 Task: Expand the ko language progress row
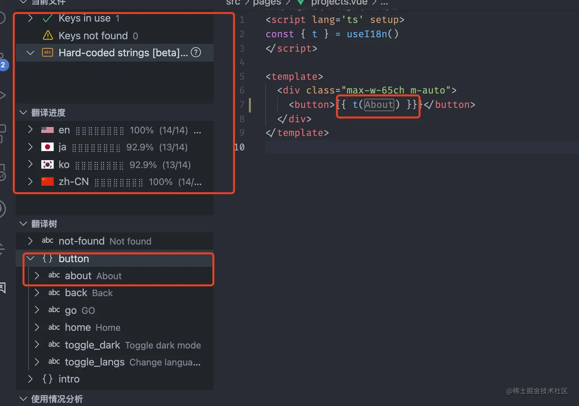30,164
